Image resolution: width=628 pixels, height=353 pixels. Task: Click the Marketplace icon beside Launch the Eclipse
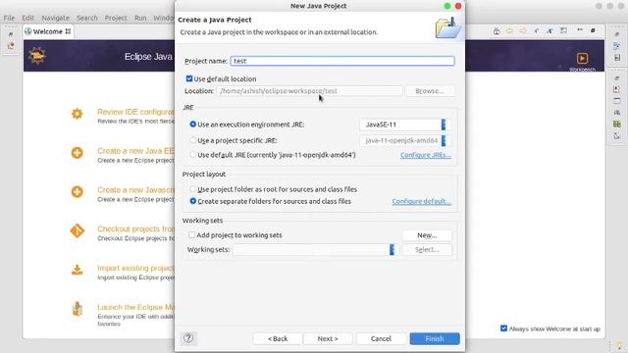(x=77, y=309)
